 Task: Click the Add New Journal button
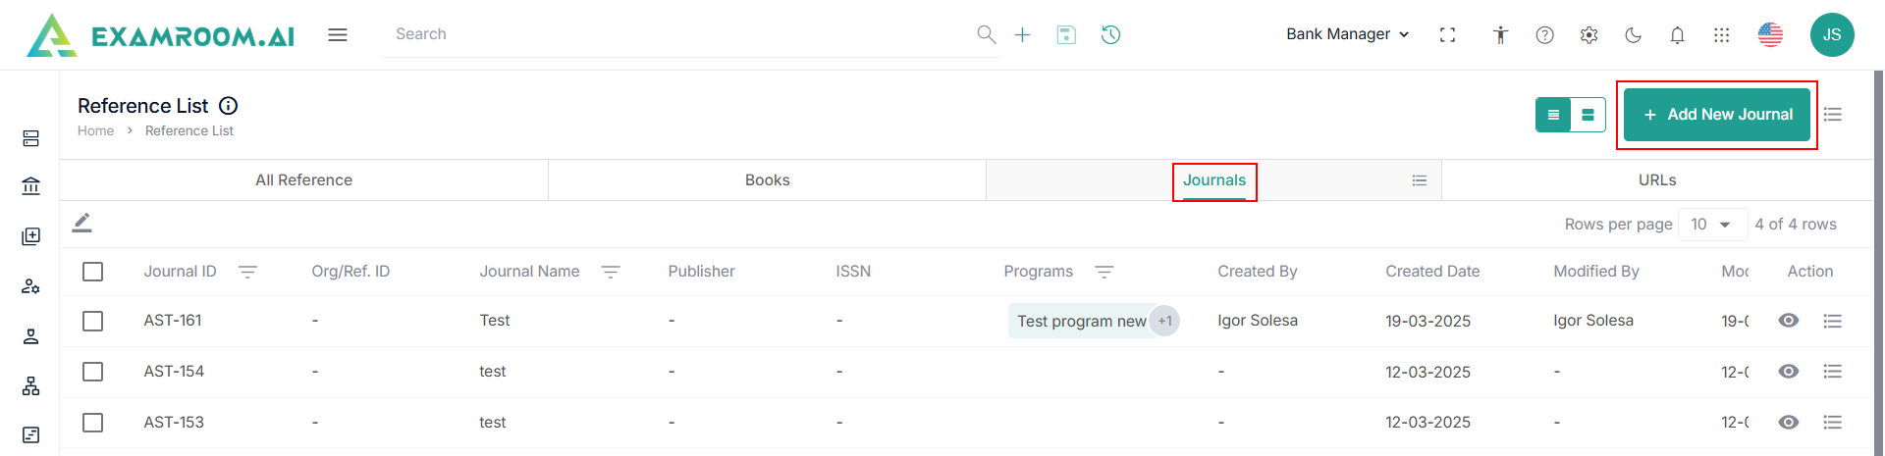[1716, 115]
